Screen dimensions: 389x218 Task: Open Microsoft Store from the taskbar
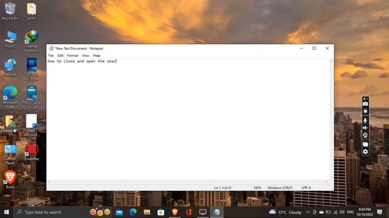(x=160, y=212)
